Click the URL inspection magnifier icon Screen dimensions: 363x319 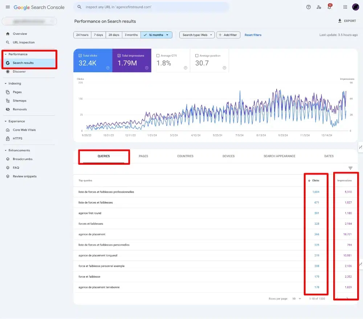[8, 42]
